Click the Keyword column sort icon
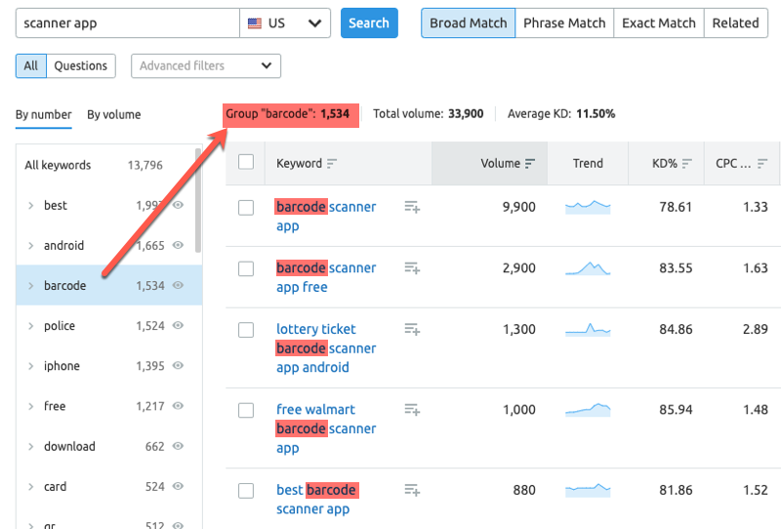Image resolution: width=781 pixels, height=529 pixels. click(x=332, y=164)
